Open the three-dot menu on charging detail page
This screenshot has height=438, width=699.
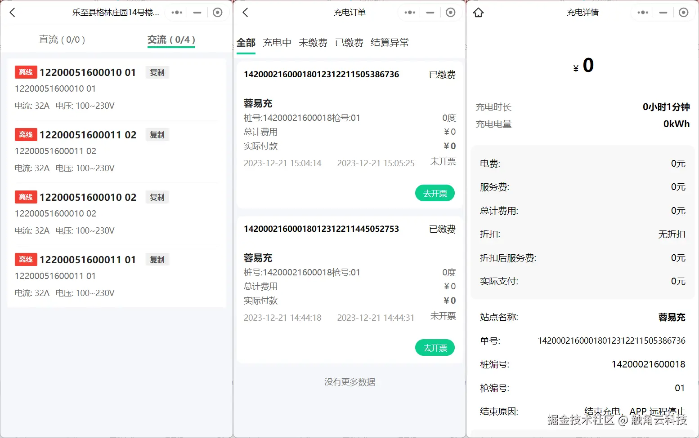(x=642, y=13)
